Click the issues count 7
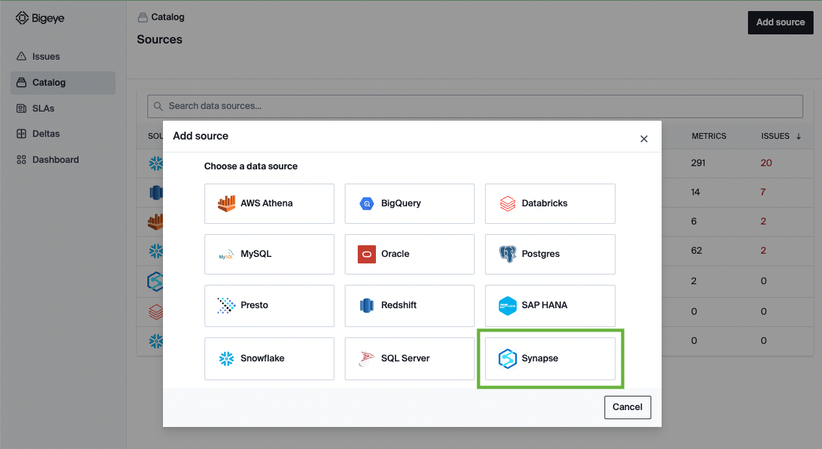 click(x=764, y=192)
